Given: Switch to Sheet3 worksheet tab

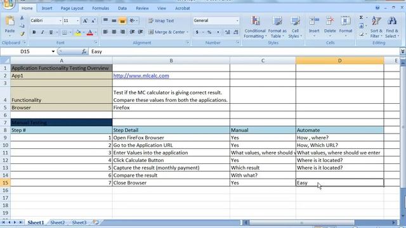Looking at the screenshot, I should coord(79,222).
